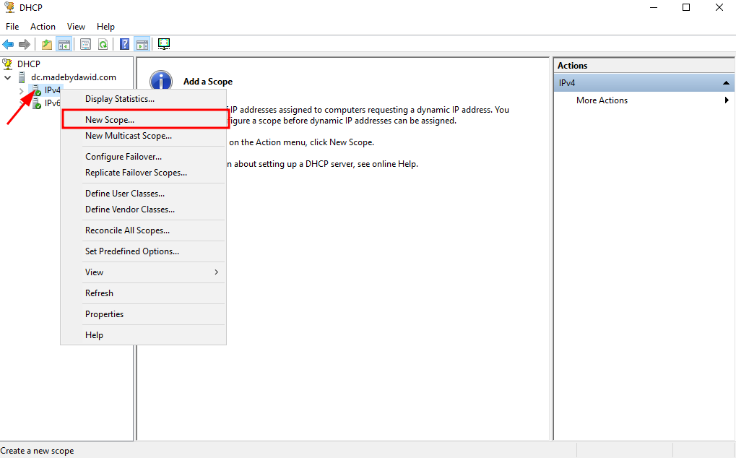736x458 pixels.
Task: Toggle the Show/Hide Action Pane icon
Action: 142,45
